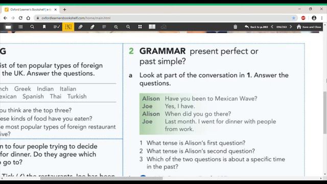Click the address bar URL
This screenshot has width=327, height=184.
[76, 18]
